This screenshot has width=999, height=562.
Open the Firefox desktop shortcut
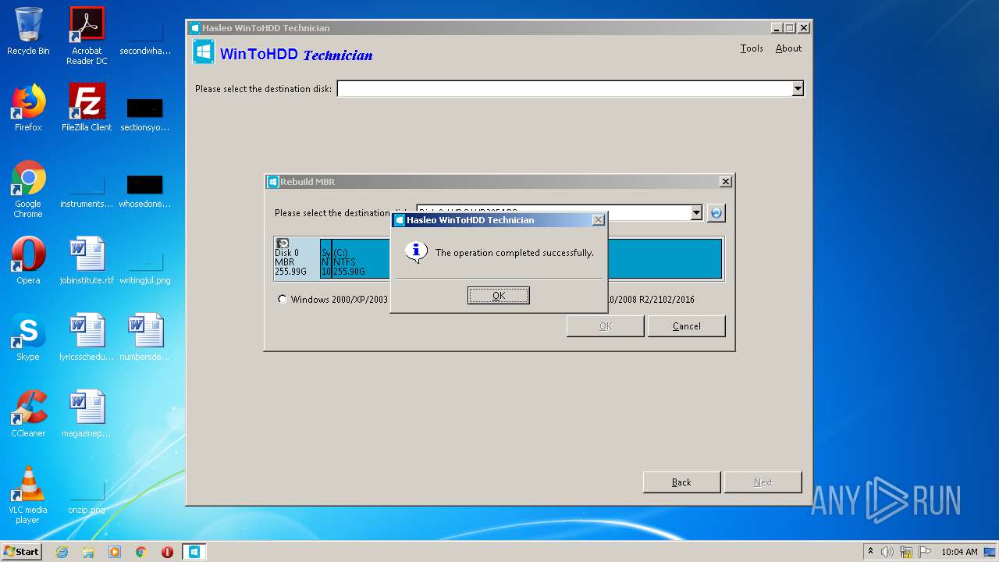pyautogui.click(x=28, y=107)
